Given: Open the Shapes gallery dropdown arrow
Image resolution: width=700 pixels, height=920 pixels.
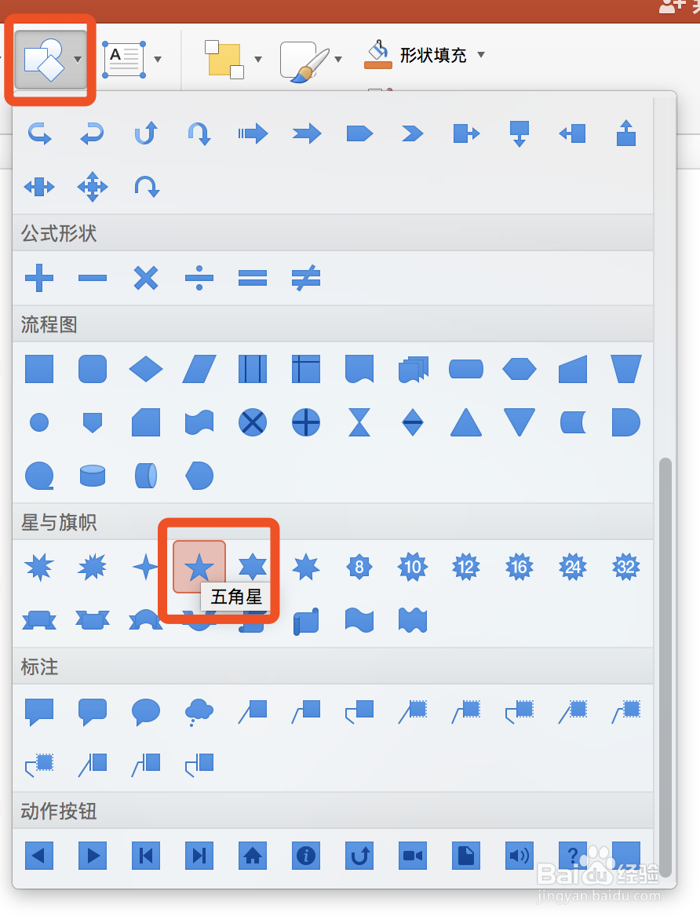Looking at the screenshot, I should tap(77, 59).
